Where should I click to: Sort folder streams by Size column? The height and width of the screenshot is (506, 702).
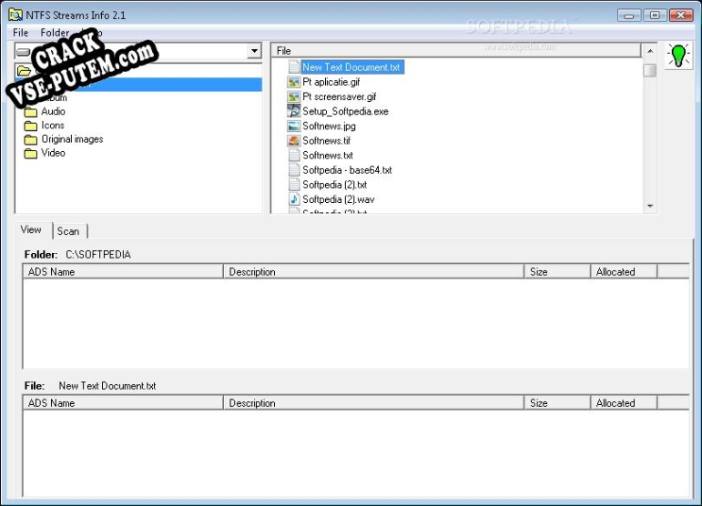[557, 271]
